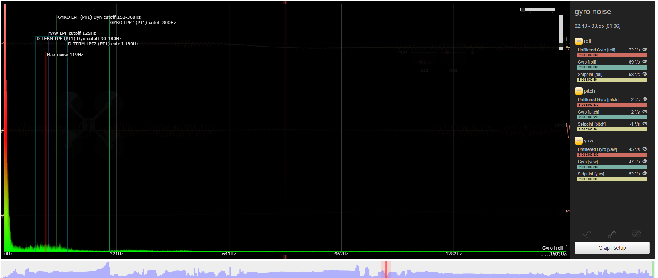Toggle visibility of the Gyro [roll] trace
Screen dimensions: 658x278
pos(645,62)
